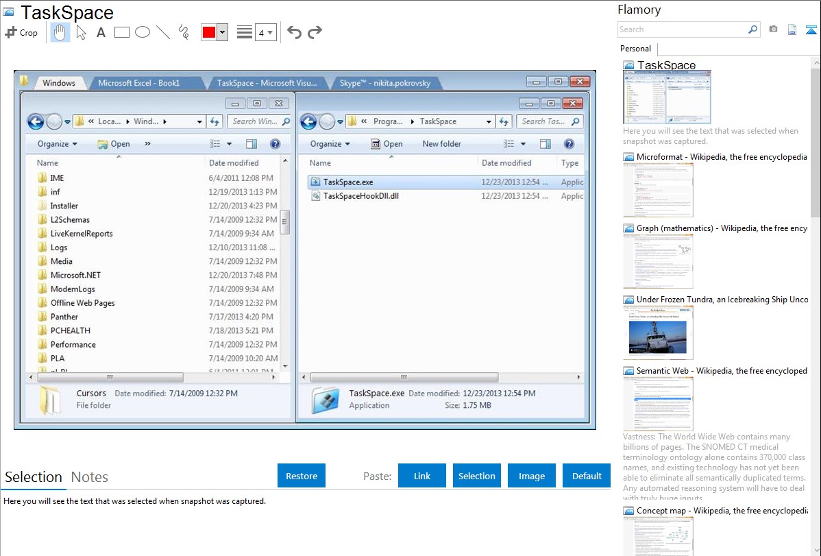Click the Back arrow in the TaskSpace Explorer window
The image size is (821, 556).
308,121
